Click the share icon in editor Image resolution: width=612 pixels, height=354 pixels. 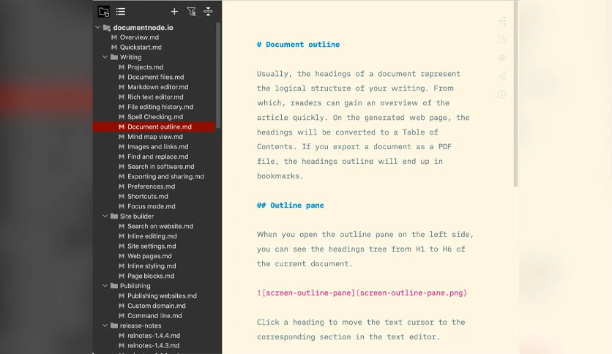[502, 76]
